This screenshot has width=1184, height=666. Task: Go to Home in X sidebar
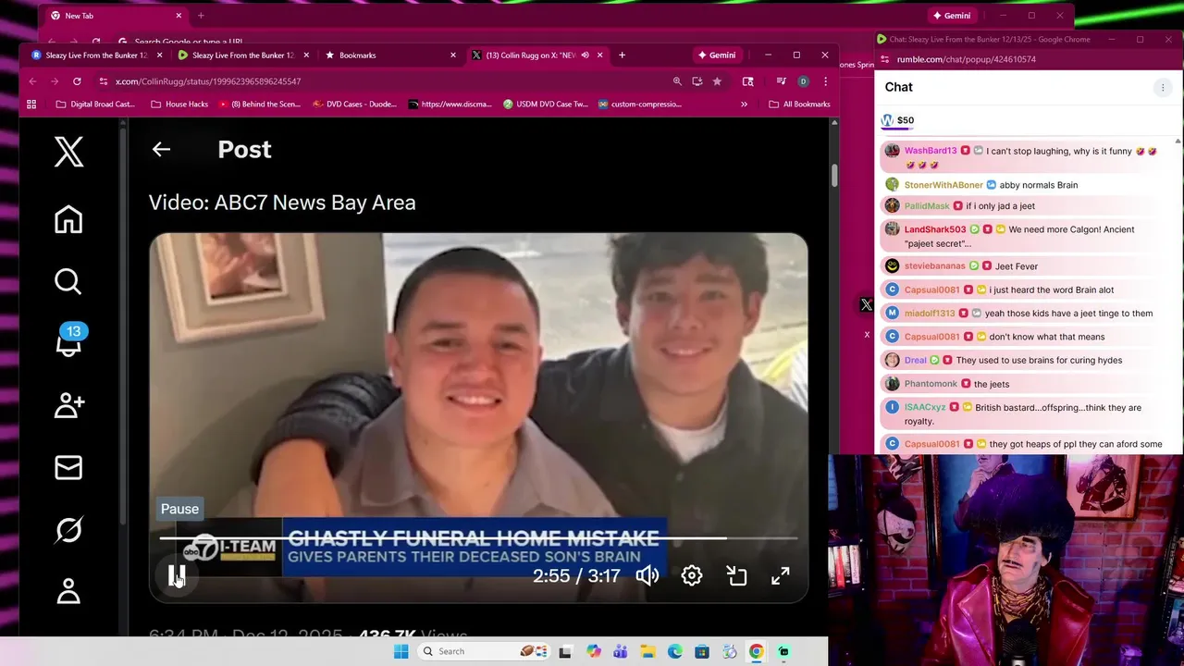(68, 219)
